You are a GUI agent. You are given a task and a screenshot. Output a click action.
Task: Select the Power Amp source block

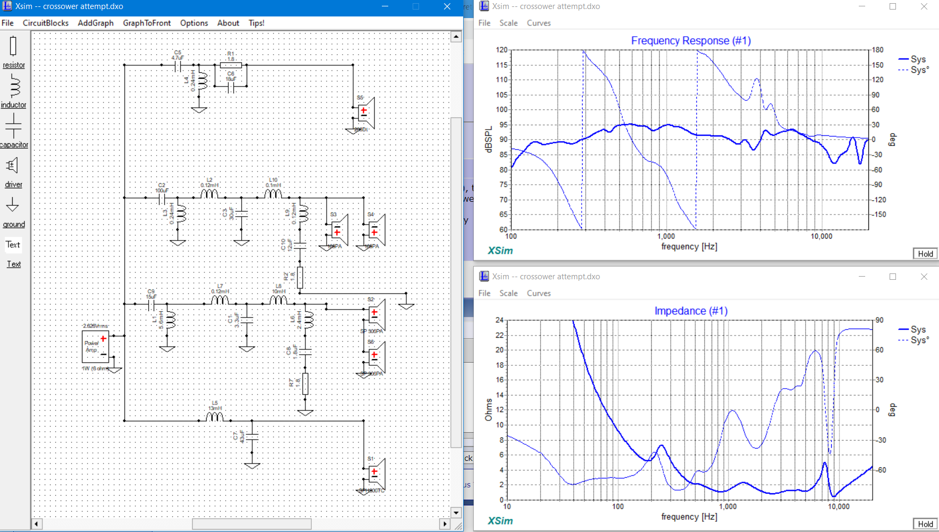pyautogui.click(x=96, y=346)
